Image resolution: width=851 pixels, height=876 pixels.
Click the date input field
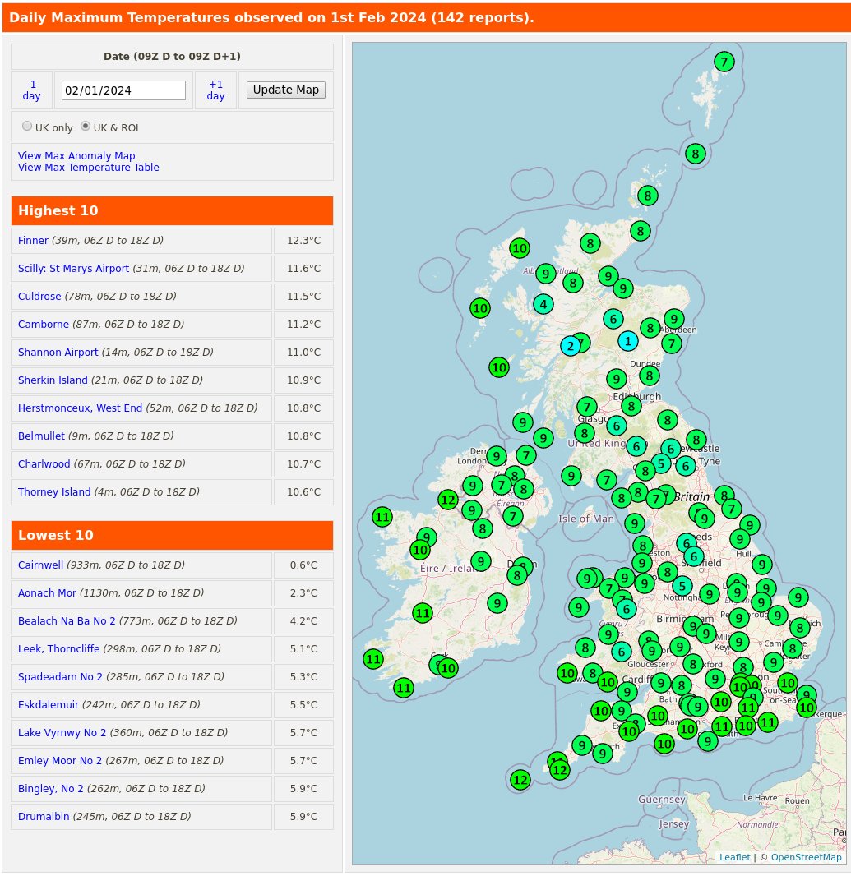point(123,90)
